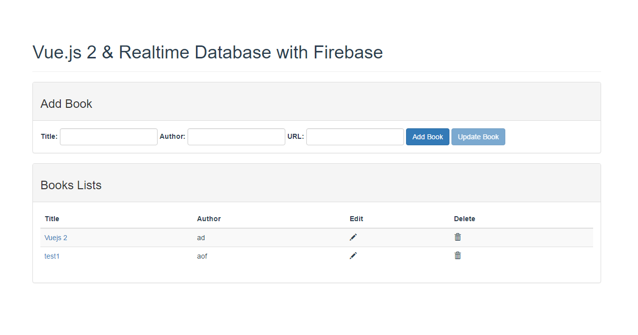Click the Add Book panel heading

click(66, 104)
